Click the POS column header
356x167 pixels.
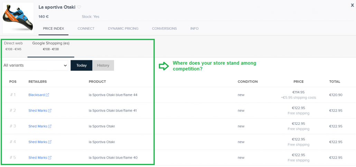tap(13, 82)
